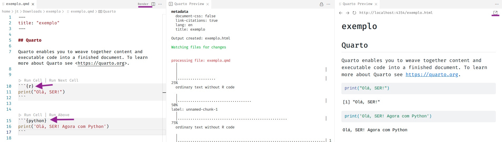Click 'Olá, SER! Agora com Python' output text
Screen dimensions: 502x142
click(375, 130)
